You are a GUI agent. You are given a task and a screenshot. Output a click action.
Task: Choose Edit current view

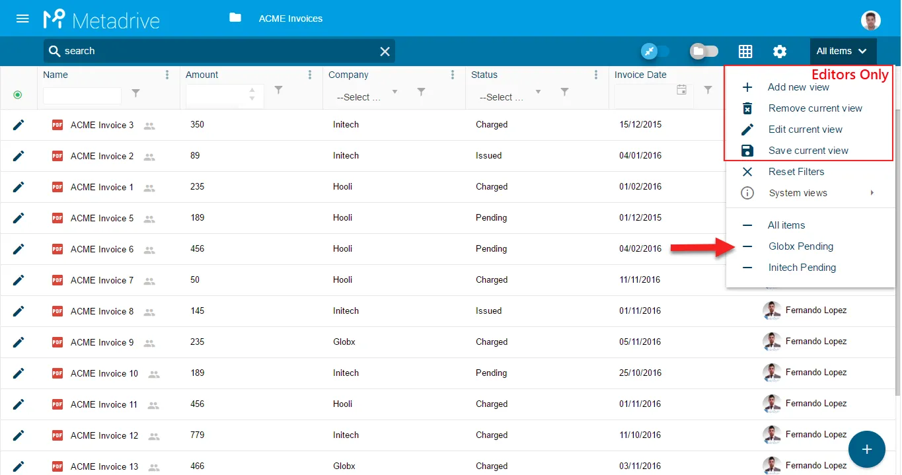pos(806,129)
